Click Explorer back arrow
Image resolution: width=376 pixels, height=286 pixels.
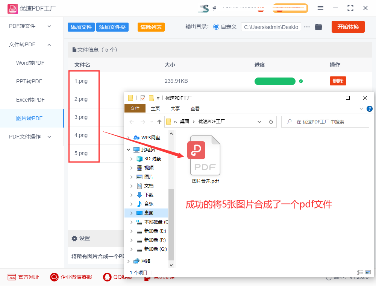tap(132, 122)
